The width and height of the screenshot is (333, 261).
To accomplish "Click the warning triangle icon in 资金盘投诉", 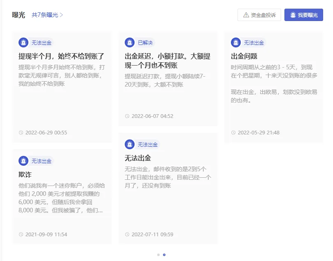I will click(x=246, y=15).
